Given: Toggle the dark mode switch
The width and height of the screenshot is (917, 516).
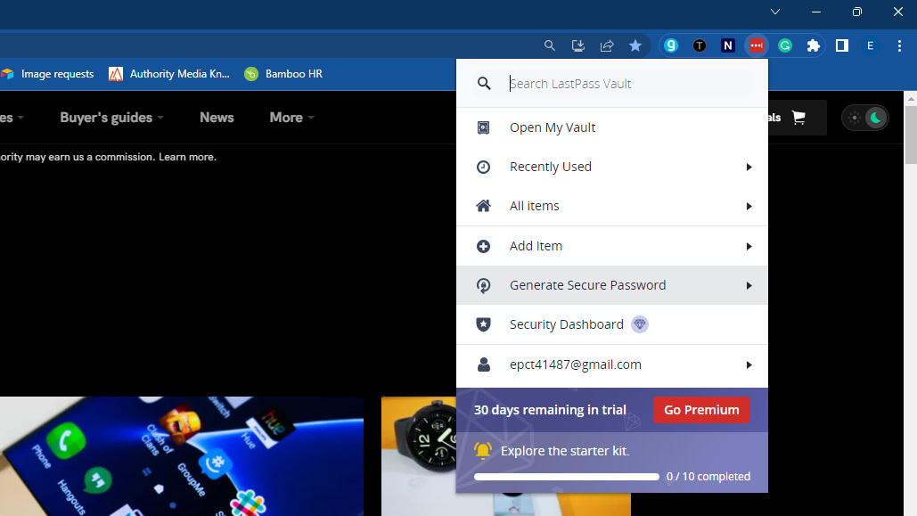Looking at the screenshot, I should (865, 118).
